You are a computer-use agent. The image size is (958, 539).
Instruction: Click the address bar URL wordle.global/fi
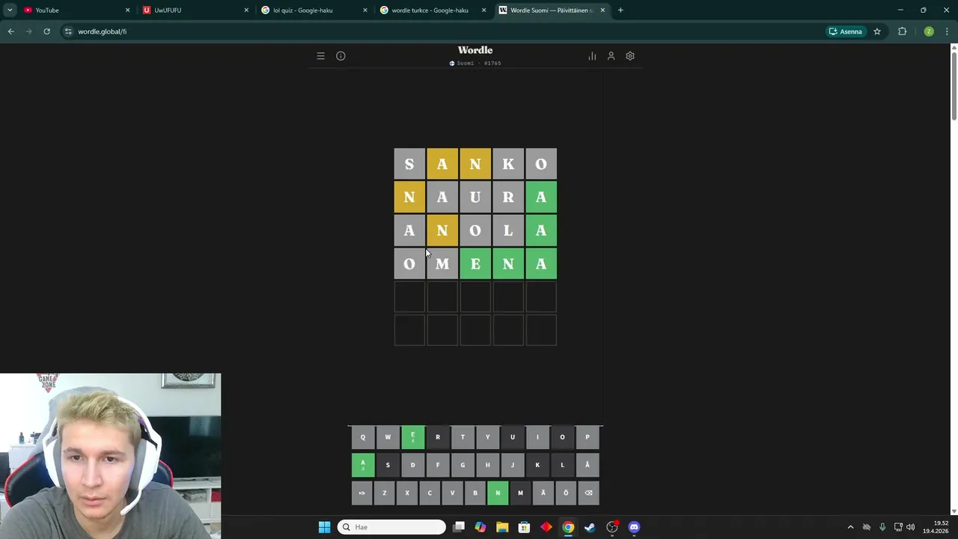tap(103, 31)
